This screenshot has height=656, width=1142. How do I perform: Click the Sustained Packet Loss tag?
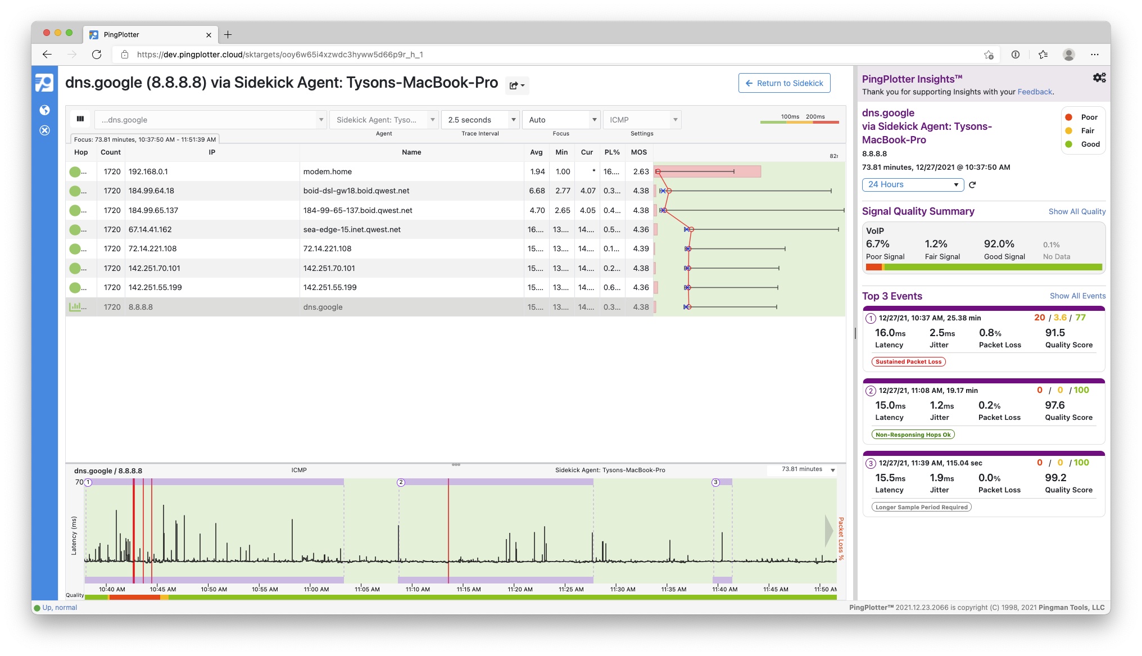coord(908,362)
